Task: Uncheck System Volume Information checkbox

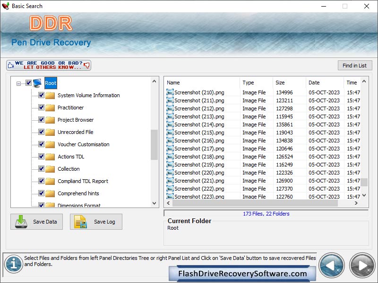Action: pos(41,95)
